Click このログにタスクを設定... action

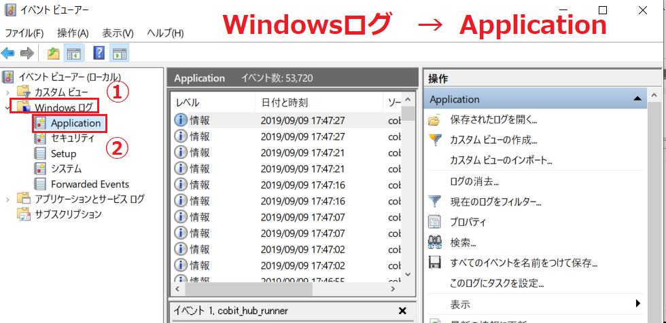(497, 283)
